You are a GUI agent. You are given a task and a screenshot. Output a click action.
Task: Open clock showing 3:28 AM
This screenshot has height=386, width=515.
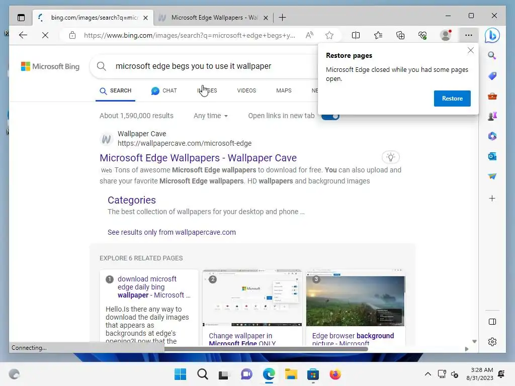coord(480,374)
